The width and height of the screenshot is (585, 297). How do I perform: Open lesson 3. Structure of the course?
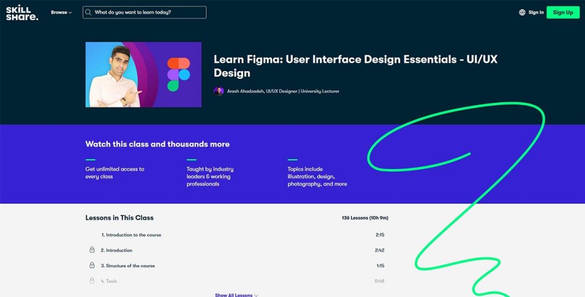pos(127,266)
